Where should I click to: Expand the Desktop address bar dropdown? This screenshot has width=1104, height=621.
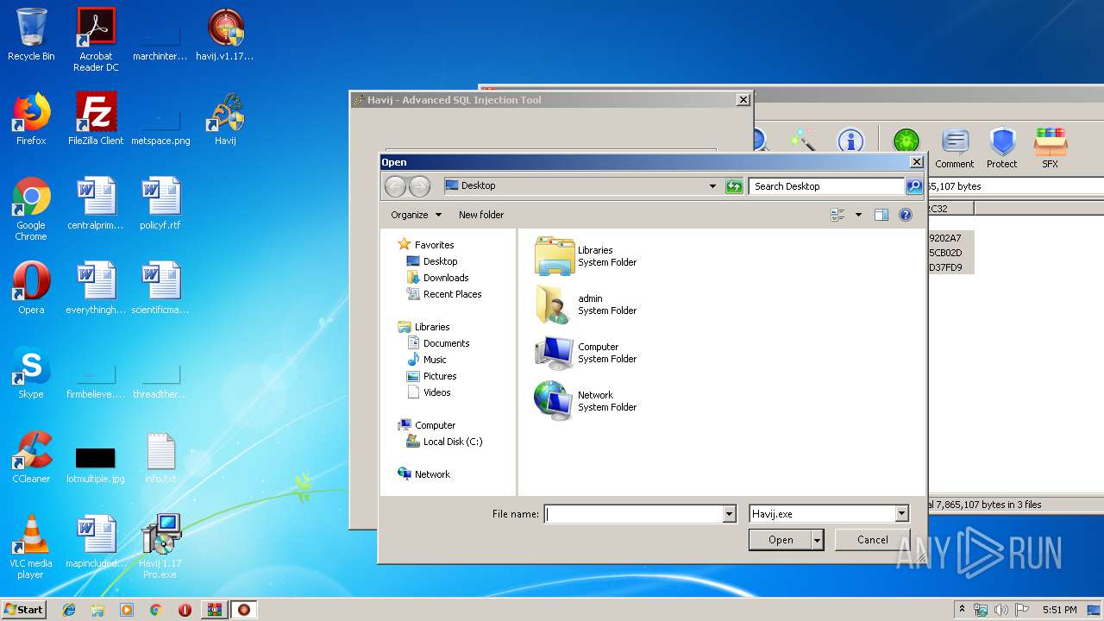click(712, 186)
